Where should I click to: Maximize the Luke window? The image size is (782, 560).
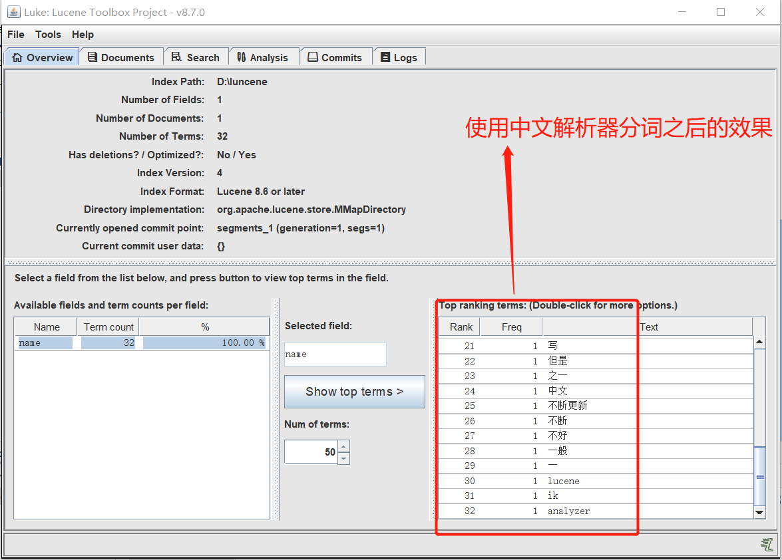click(x=721, y=12)
